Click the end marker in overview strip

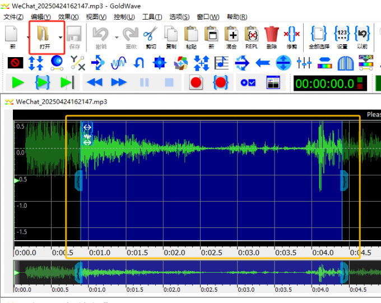(344, 273)
